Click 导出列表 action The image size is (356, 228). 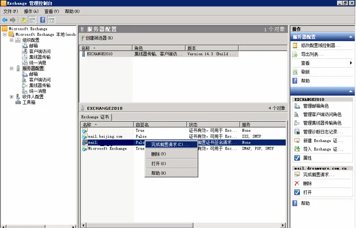(x=312, y=54)
